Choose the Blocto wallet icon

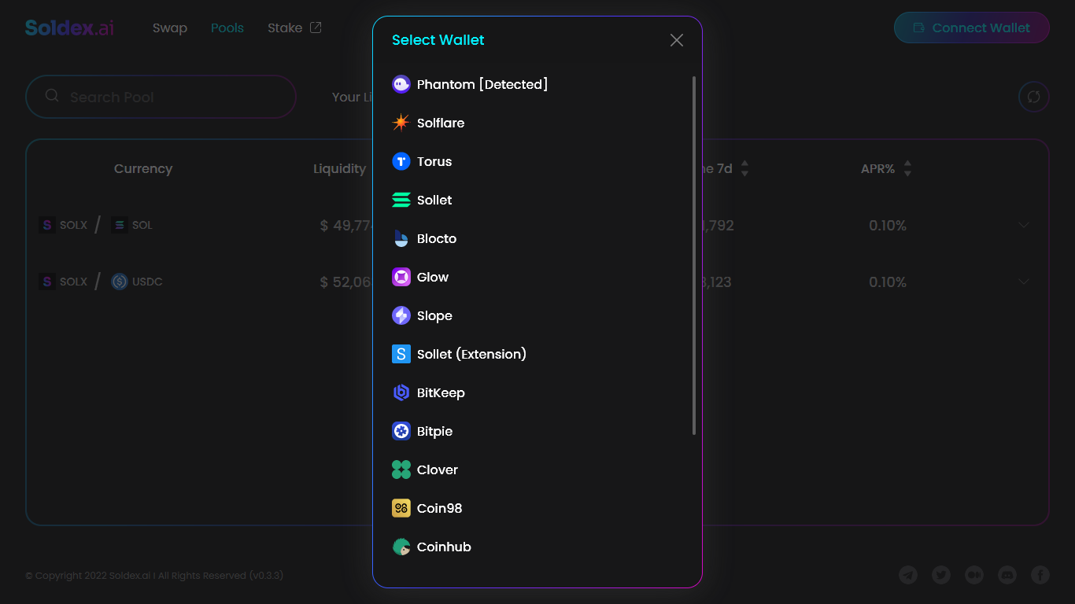coord(401,238)
